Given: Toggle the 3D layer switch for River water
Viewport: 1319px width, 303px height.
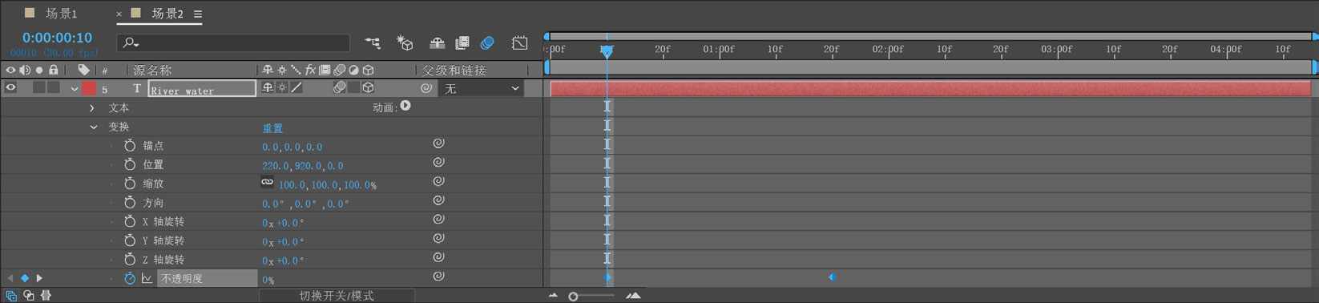Looking at the screenshot, I should 369,88.
